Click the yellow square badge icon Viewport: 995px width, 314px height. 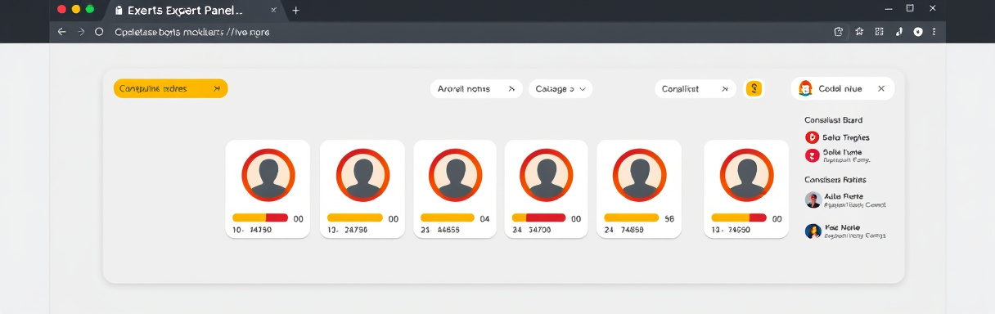(754, 88)
